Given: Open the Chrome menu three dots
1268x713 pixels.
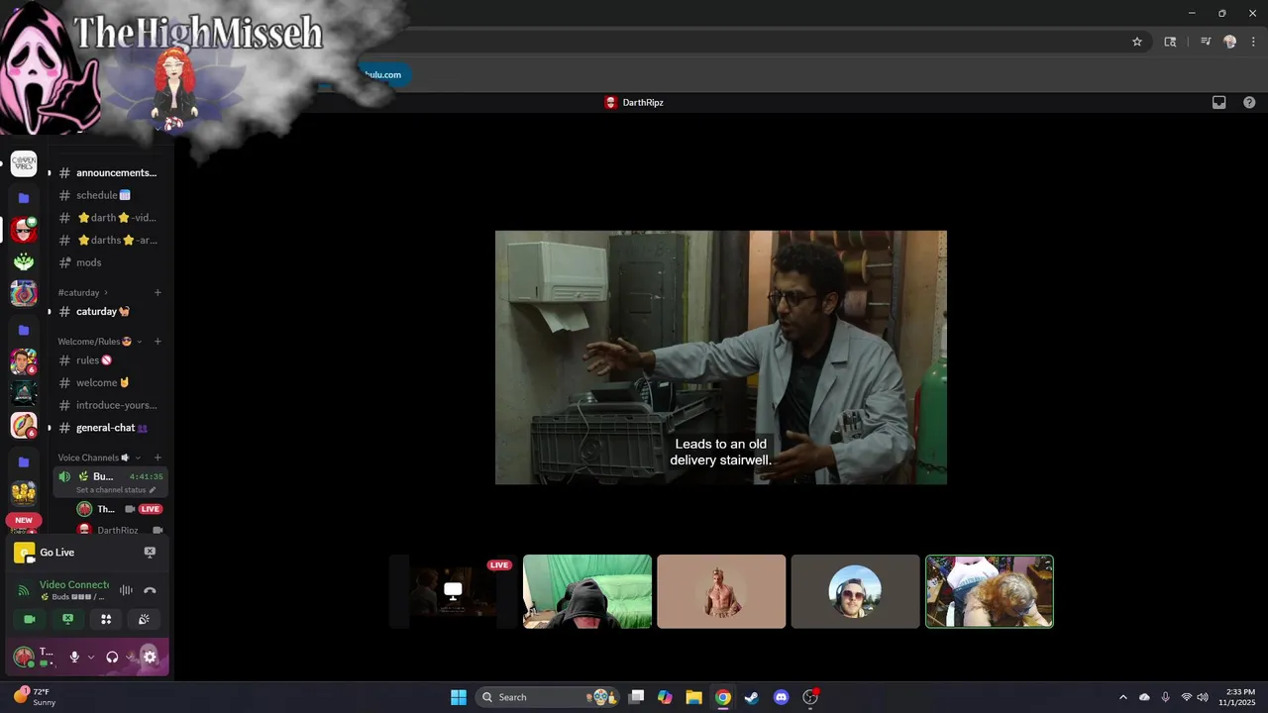Looking at the screenshot, I should click(x=1253, y=42).
